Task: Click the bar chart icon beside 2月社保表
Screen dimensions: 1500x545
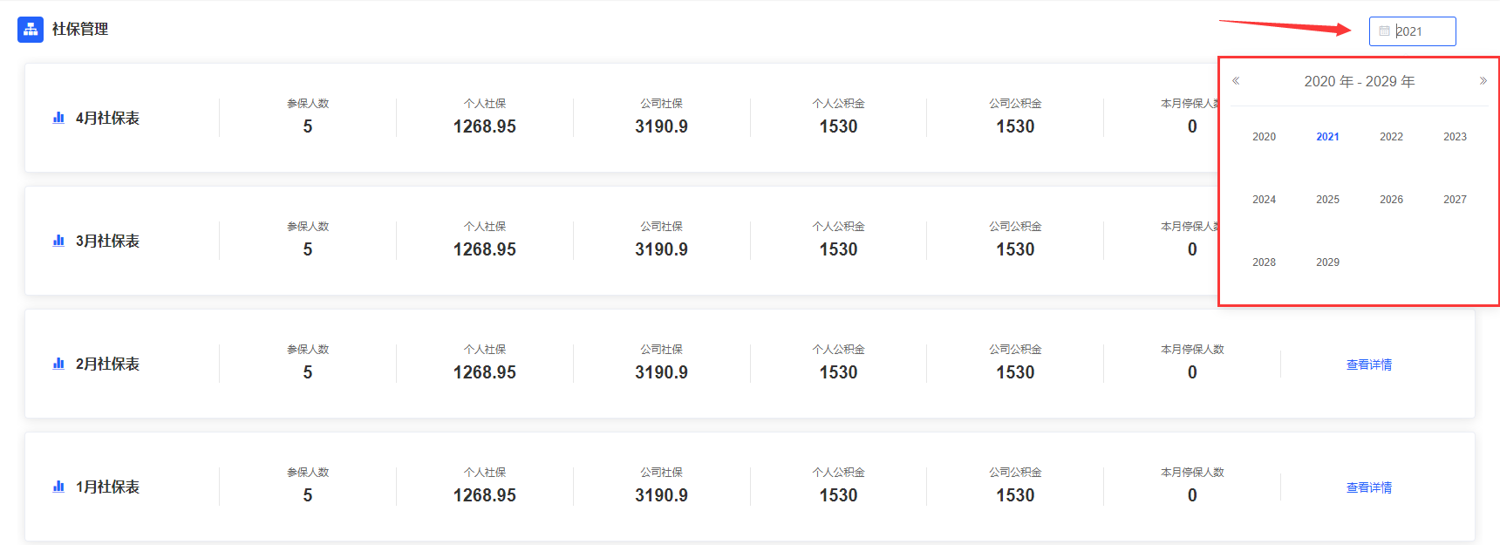Action: [x=58, y=364]
